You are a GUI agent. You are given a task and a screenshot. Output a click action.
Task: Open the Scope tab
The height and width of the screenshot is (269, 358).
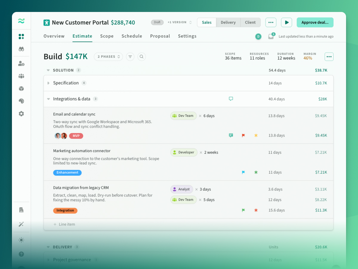click(x=107, y=36)
